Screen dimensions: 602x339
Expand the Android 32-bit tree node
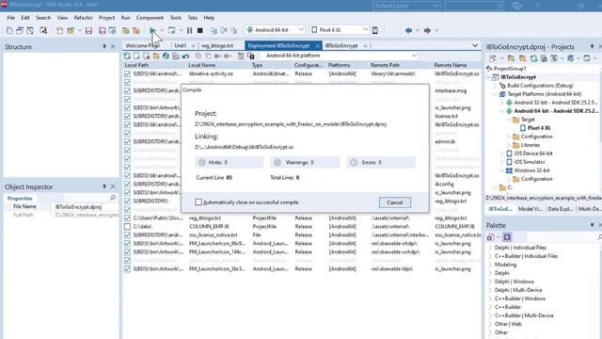[x=501, y=103]
